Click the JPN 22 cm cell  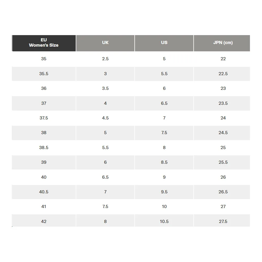(223, 59)
